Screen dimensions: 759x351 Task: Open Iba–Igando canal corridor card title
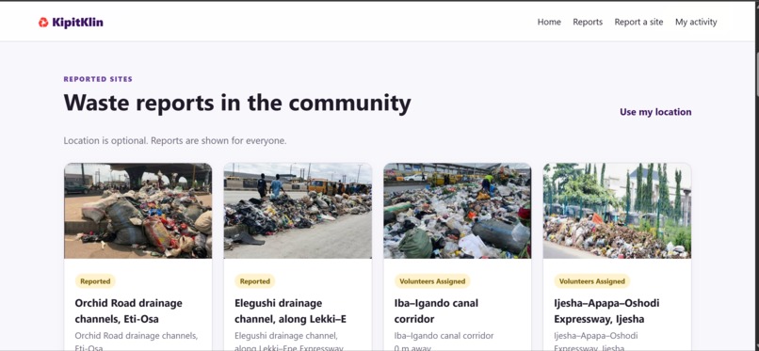coord(437,311)
